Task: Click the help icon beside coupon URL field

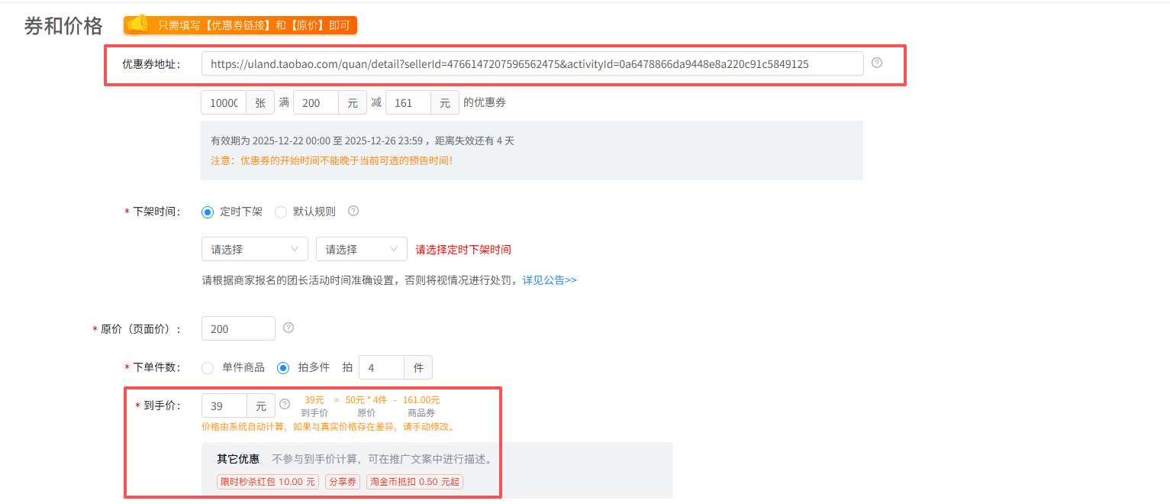Action: 876,63
